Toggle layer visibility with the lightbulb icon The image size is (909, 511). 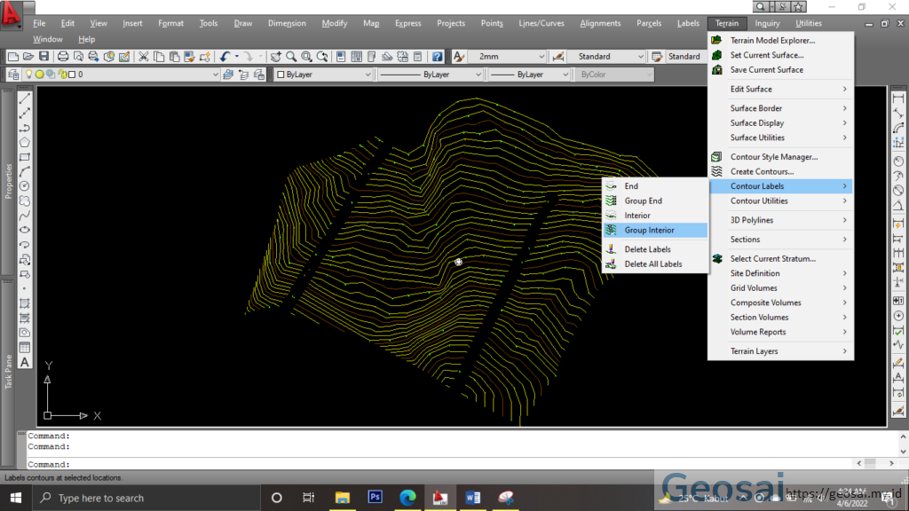tap(29, 75)
